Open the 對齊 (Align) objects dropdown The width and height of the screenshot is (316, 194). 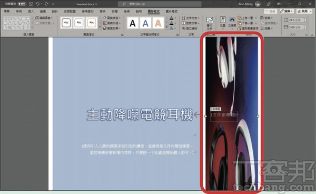tap(266, 18)
